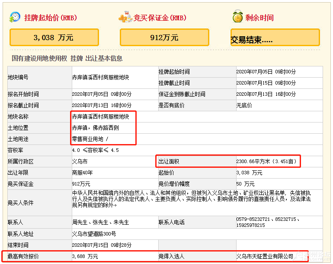Click the 竞得入选人 company name 义乌市天钲置业有限公司
This screenshot has height=264, width=333.
(265, 256)
